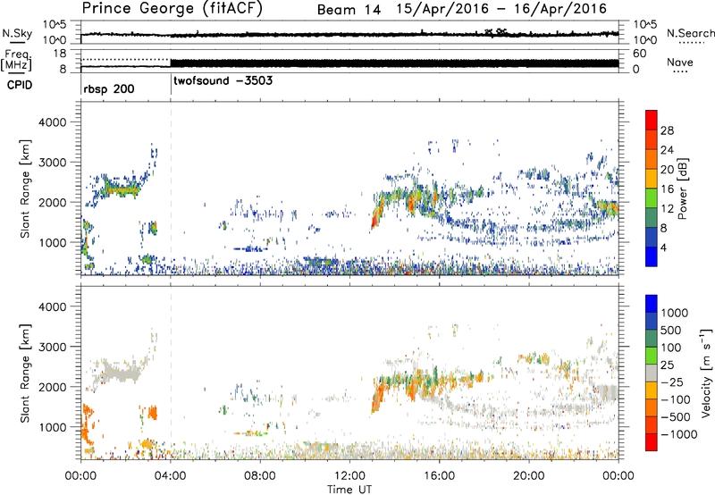Click the '-100' label on the velocity colorbar

[675, 399]
